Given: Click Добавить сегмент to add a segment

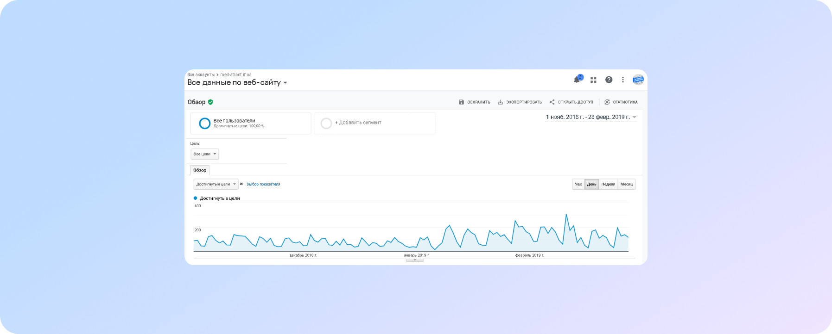Looking at the screenshot, I should [375, 124].
